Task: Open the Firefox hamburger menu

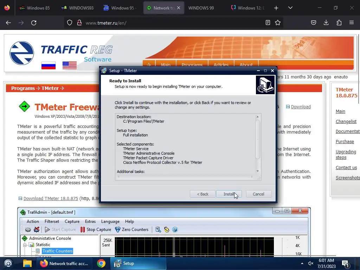Action: pyautogui.click(x=352, y=22)
